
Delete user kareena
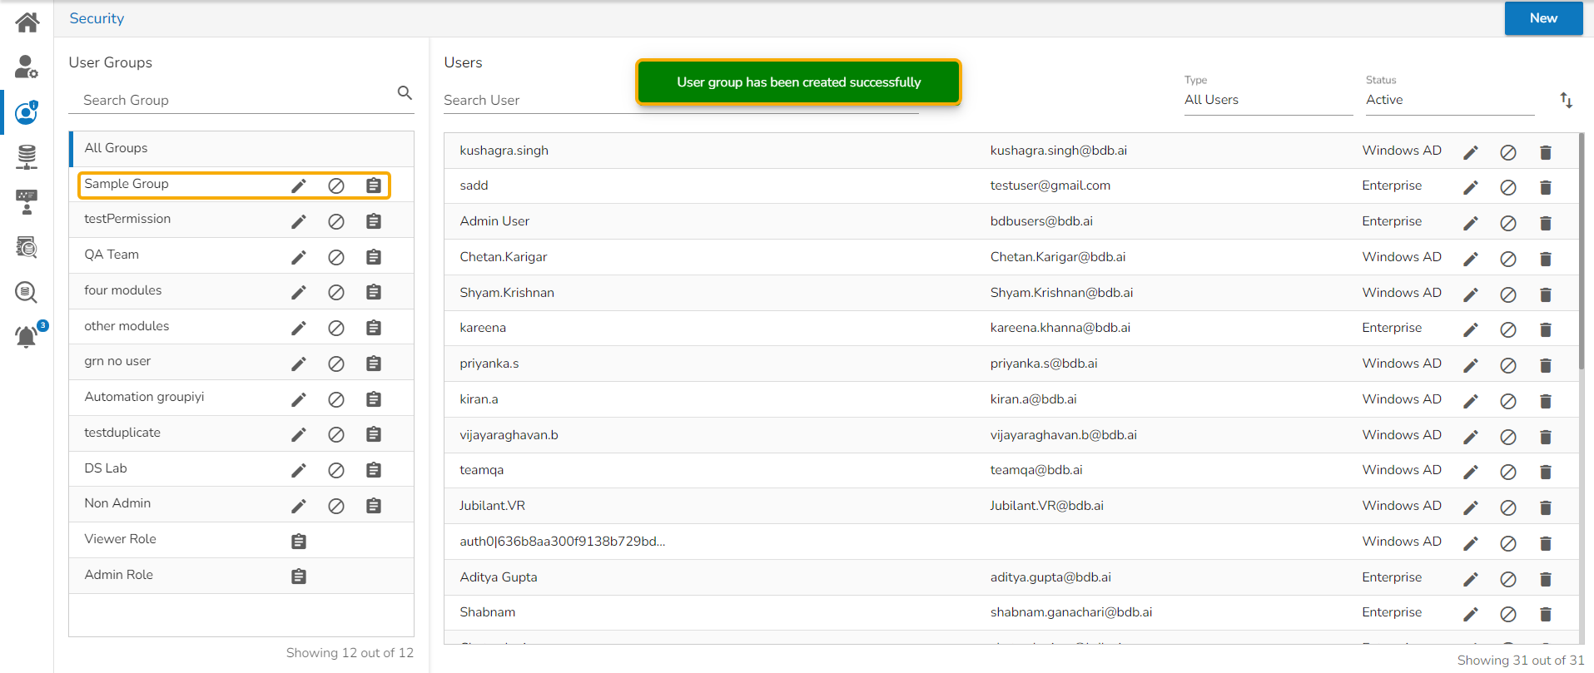(1546, 329)
